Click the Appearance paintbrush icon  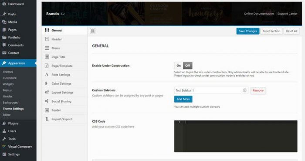pyautogui.click(x=4, y=63)
